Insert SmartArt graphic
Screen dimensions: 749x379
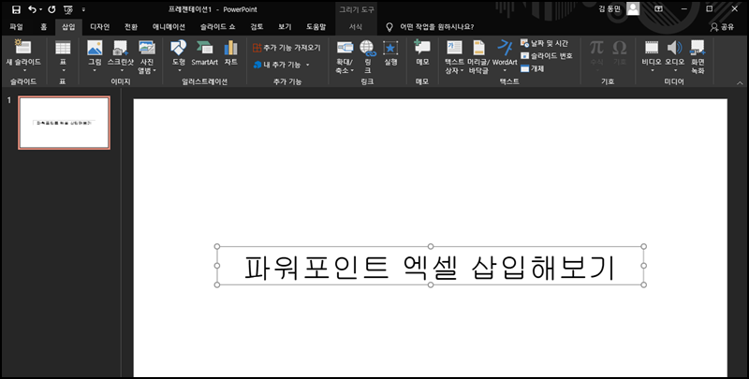[x=204, y=52]
